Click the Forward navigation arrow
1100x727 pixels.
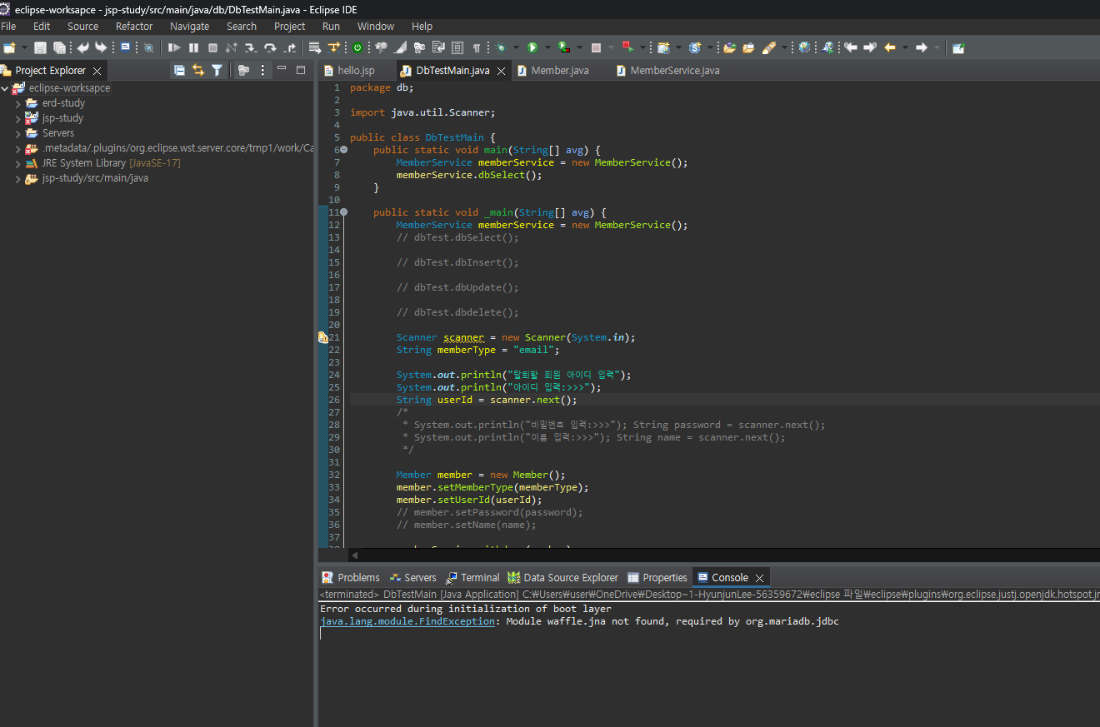click(922, 47)
